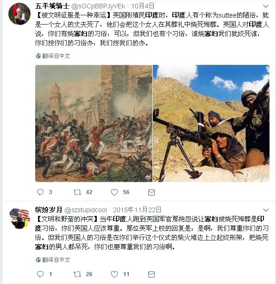
Task: Open the @szstupidcool handle
Action: [86, 210]
